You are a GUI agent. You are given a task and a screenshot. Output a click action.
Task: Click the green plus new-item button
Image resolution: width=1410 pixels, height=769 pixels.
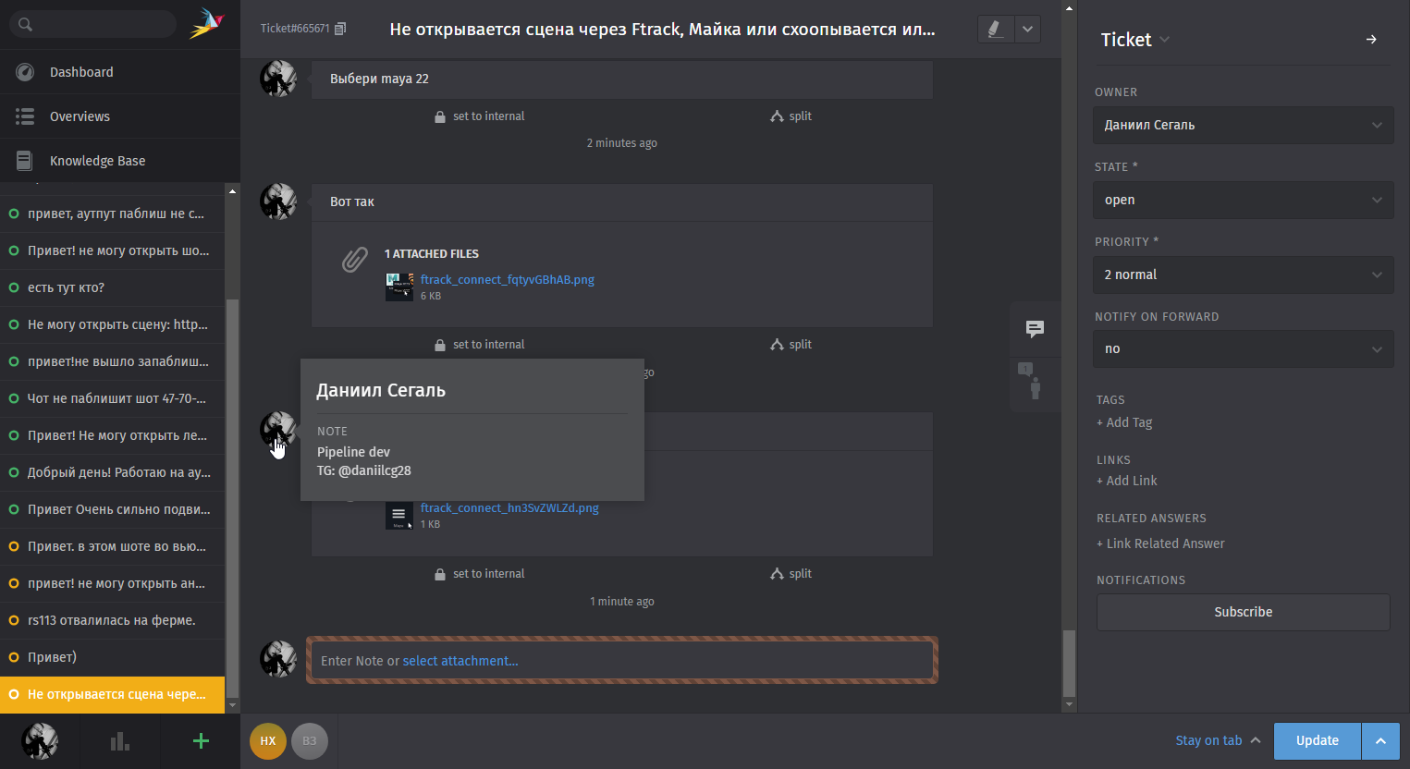[x=201, y=741]
